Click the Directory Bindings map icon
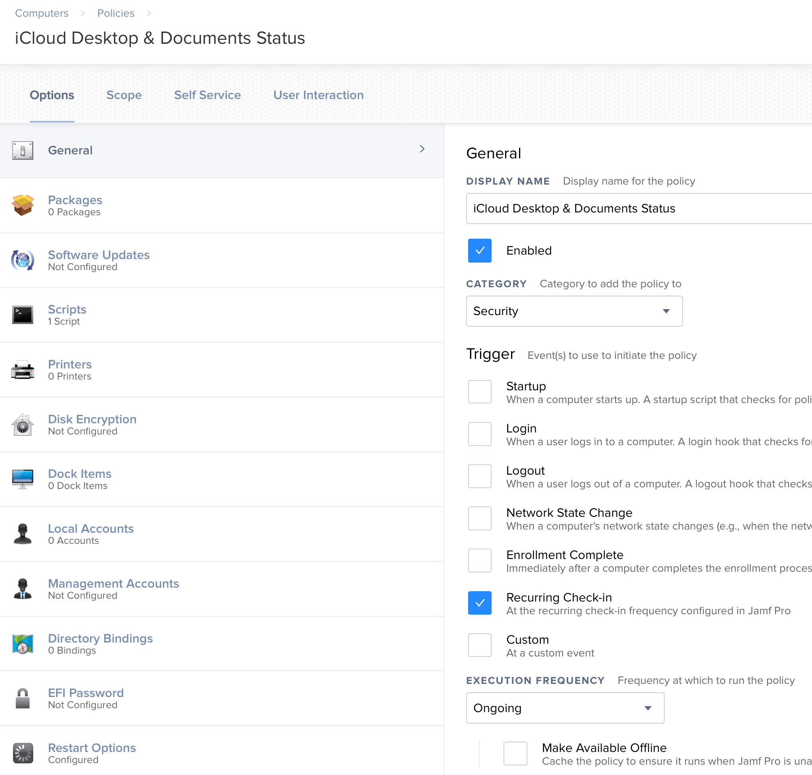Viewport: 812px width, 775px height. pyautogui.click(x=23, y=644)
